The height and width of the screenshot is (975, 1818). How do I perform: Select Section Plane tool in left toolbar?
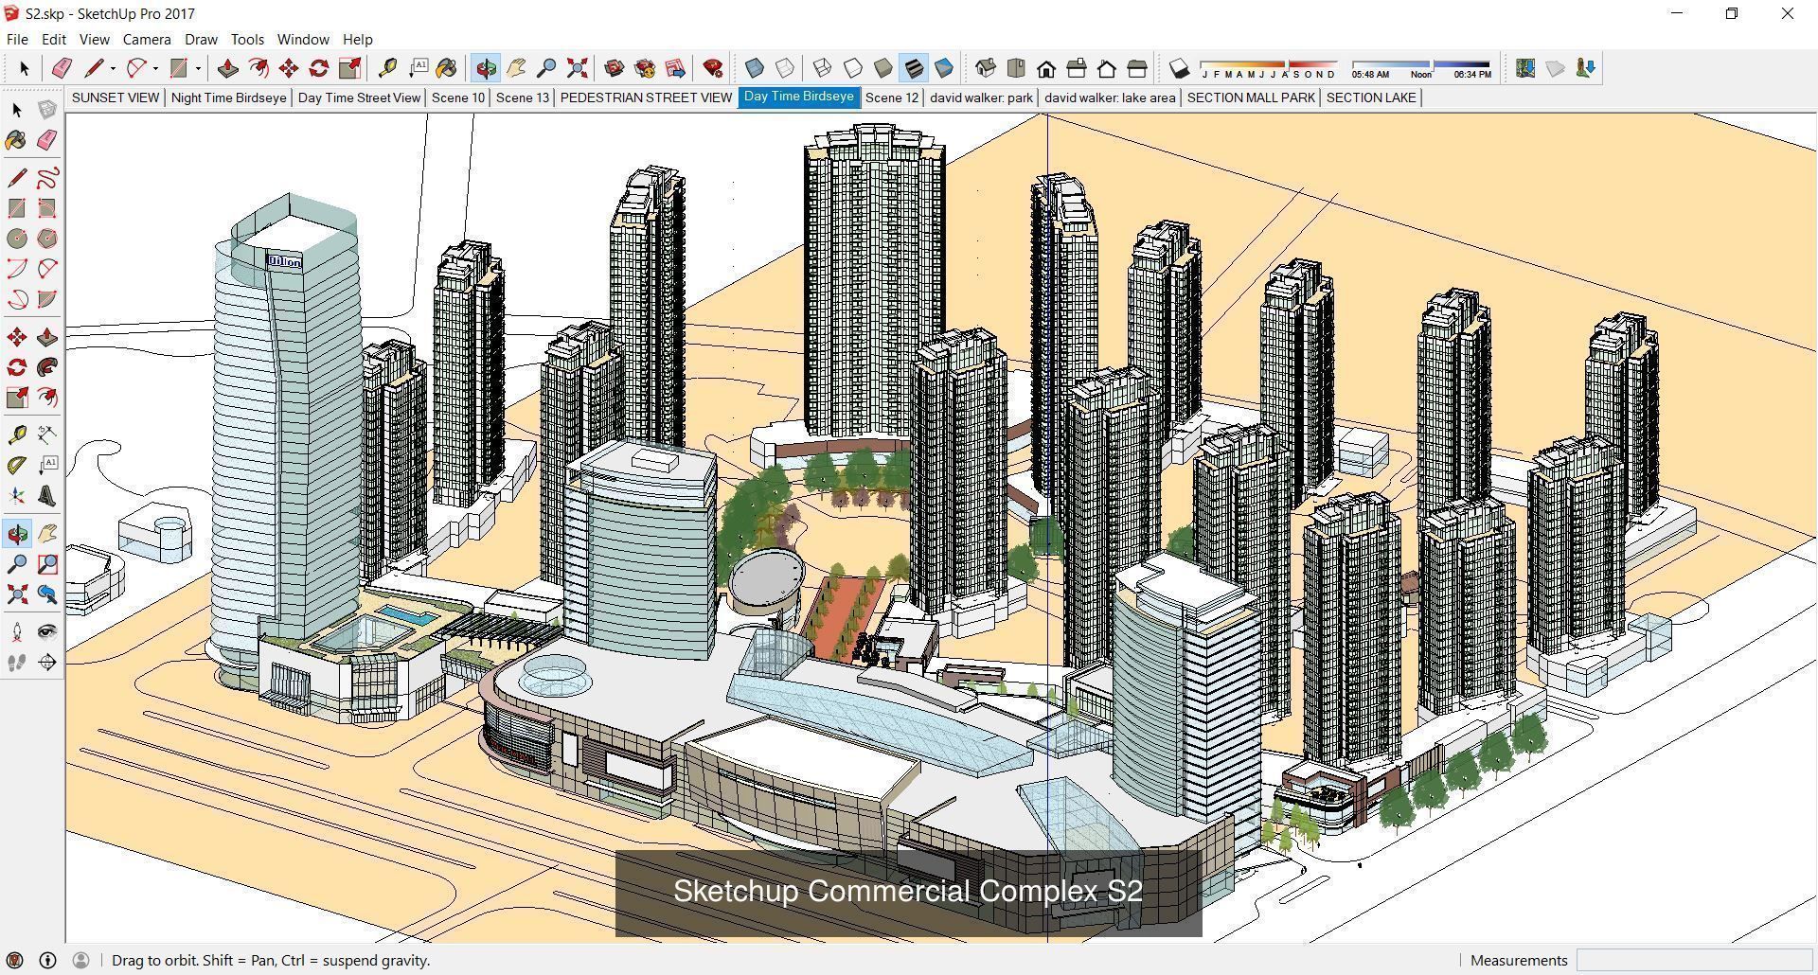[x=47, y=663]
